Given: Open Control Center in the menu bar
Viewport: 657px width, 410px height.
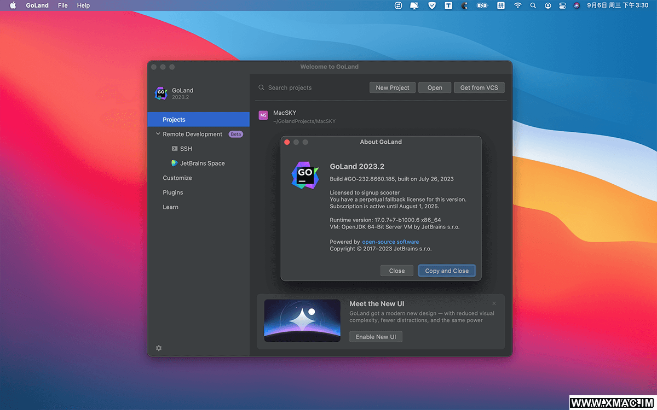Looking at the screenshot, I should click(x=562, y=5).
